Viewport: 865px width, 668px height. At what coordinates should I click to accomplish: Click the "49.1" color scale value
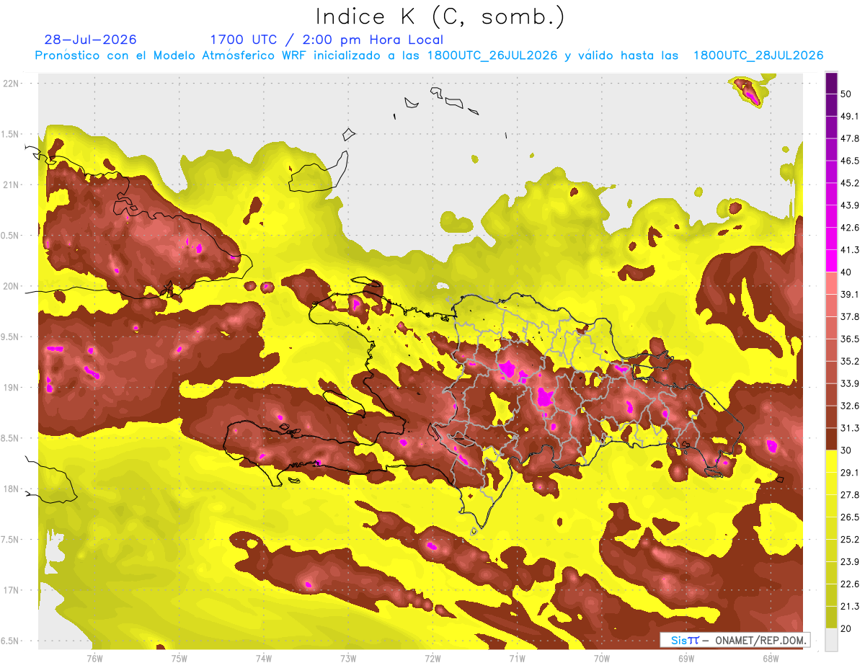pyautogui.click(x=850, y=116)
